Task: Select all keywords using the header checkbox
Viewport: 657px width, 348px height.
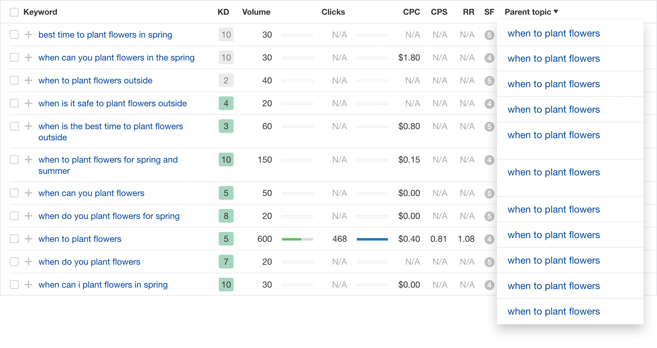Action: (x=14, y=12)
